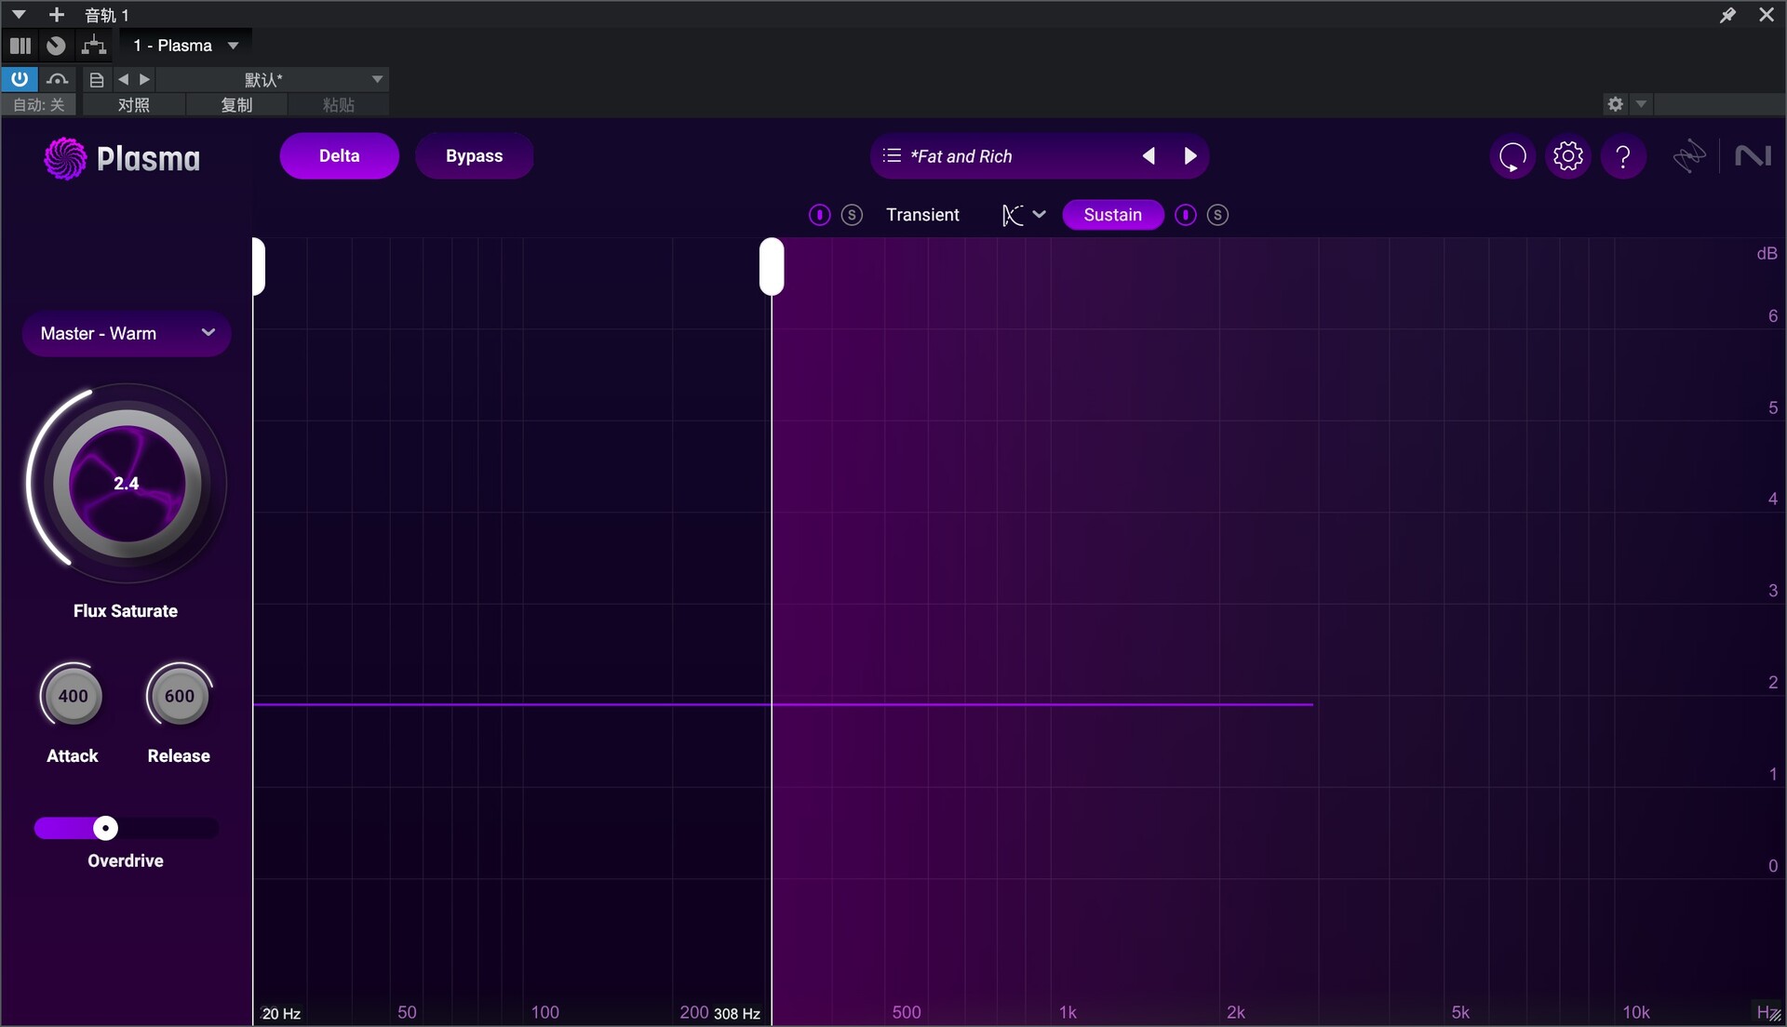Click the Native Instruments NI logo
The image size is (1787, 1027).
[x=1753, y=156]
